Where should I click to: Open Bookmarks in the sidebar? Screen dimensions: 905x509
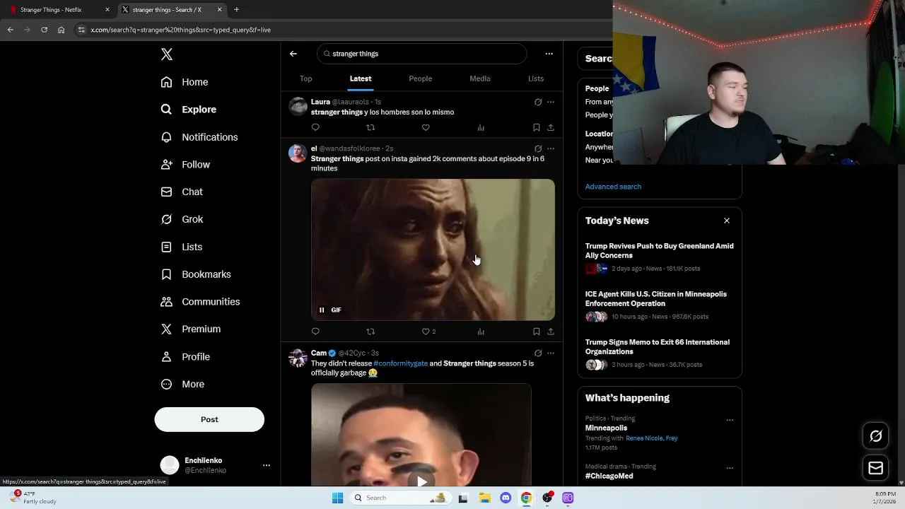(196, 274)
